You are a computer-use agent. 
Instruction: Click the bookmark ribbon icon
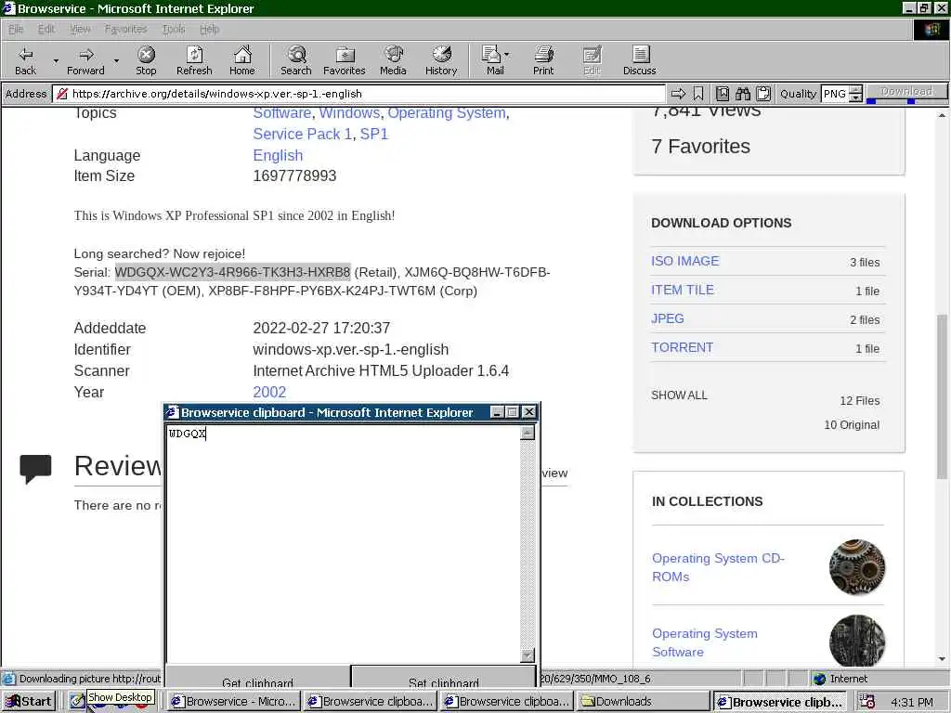pyautogui.click(x=698, y=94)
